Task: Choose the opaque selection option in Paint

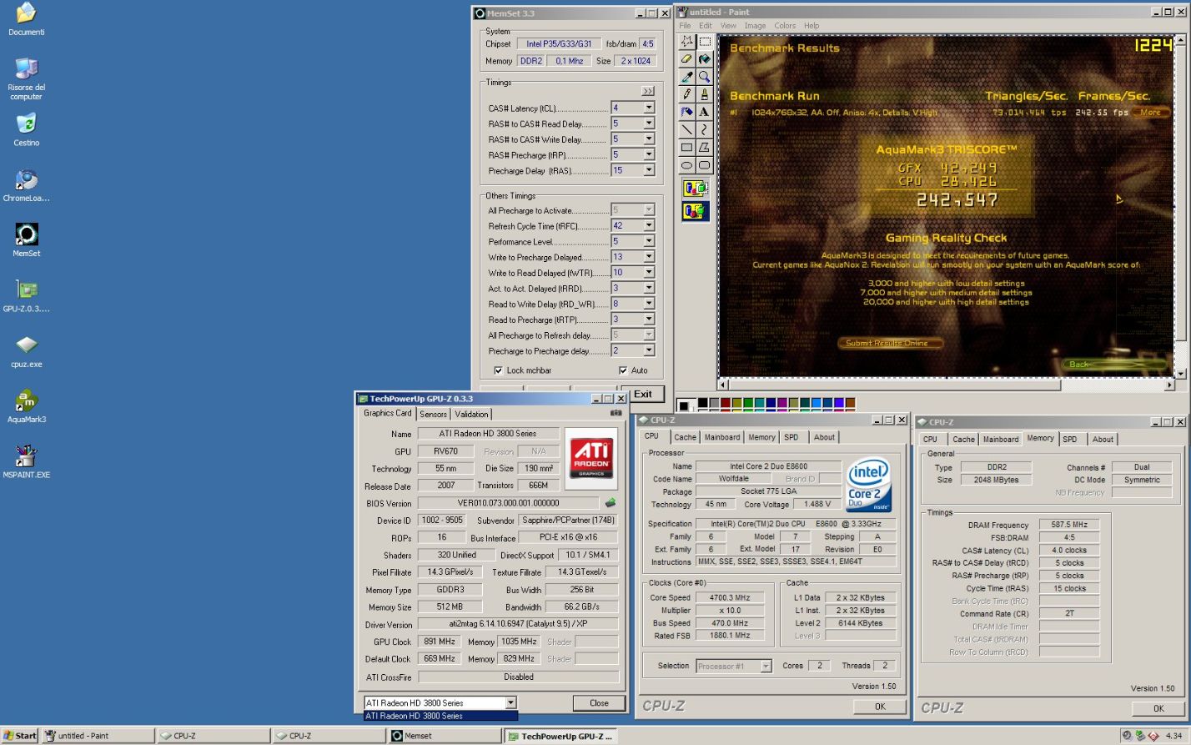Action: 696,189
